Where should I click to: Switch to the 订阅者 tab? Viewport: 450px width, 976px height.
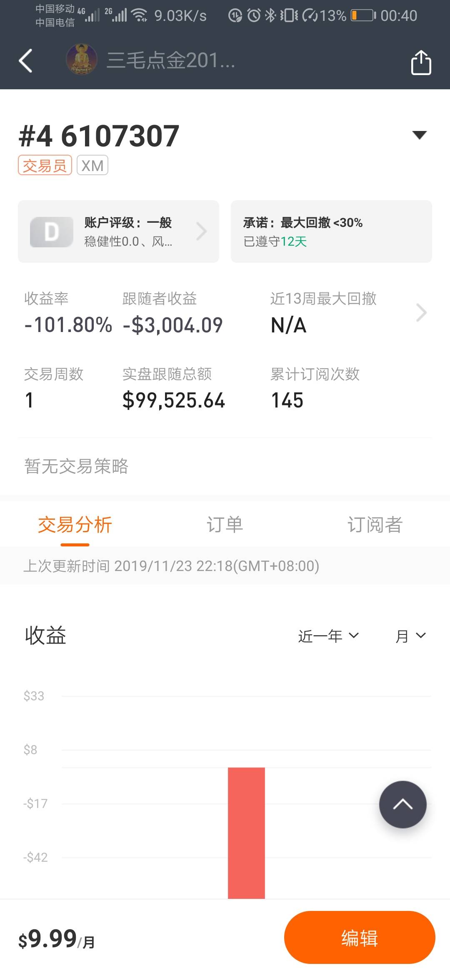point(375,525)
